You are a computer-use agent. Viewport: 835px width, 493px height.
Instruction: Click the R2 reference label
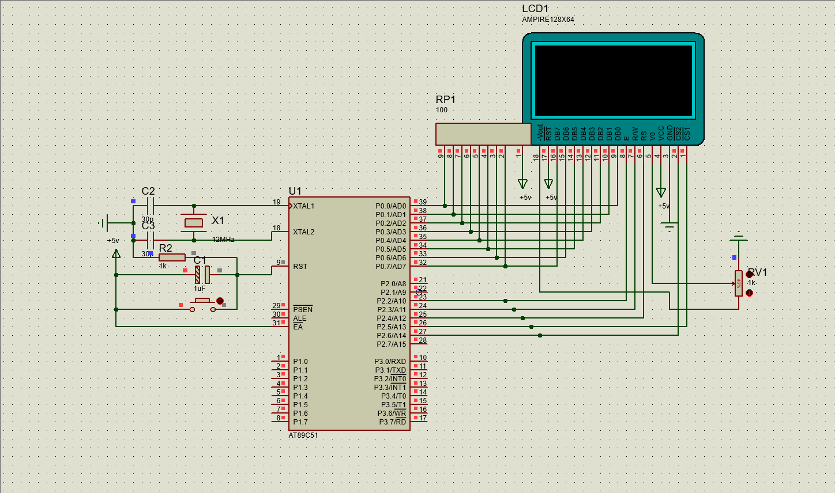(166, 248)
